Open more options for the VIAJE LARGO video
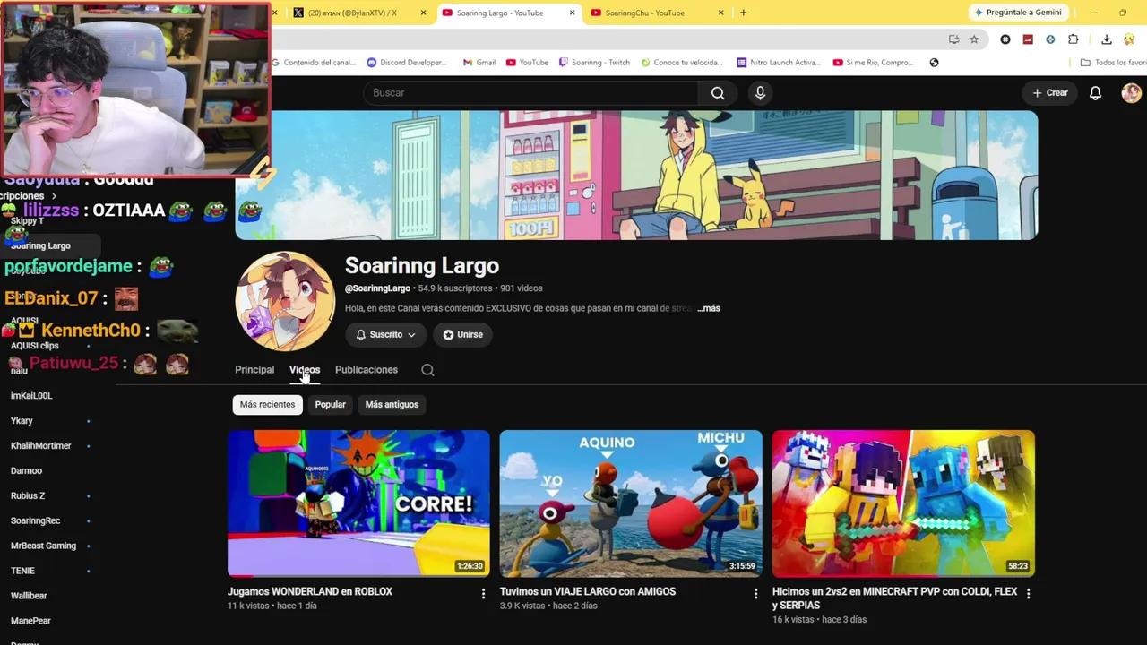Screen dimensions: 1147x645 pyautogui.click(x=755, y=593)
